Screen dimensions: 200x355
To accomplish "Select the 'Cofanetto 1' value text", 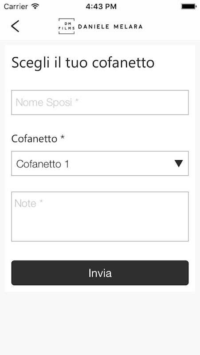I will click(43, 164).
